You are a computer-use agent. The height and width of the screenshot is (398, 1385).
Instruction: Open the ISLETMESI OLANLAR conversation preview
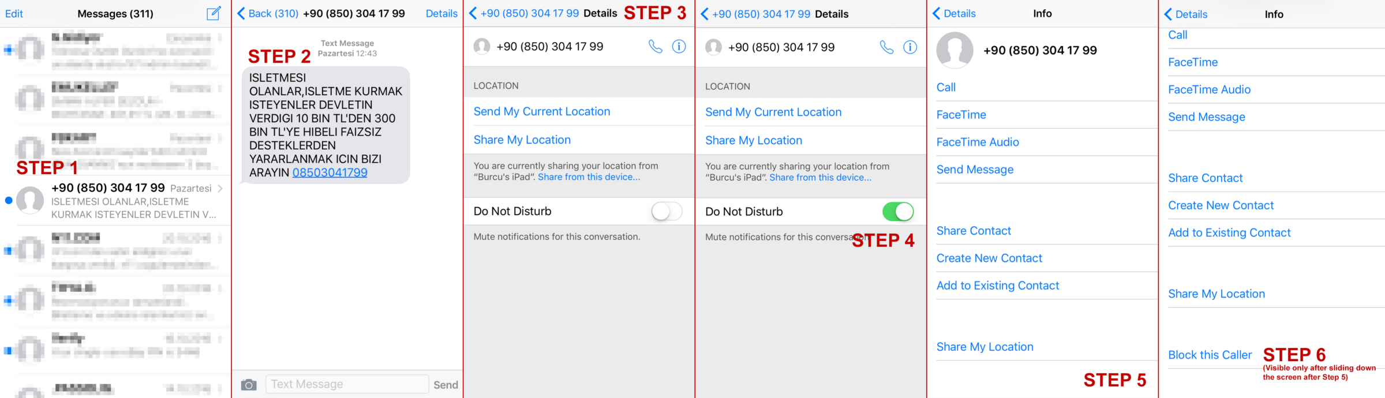click(133, 208)
